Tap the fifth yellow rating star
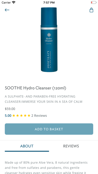The image size is (98, 174). tap(29, 116)
